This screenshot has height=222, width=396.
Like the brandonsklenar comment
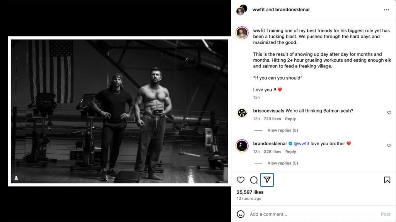click(389, 146)
